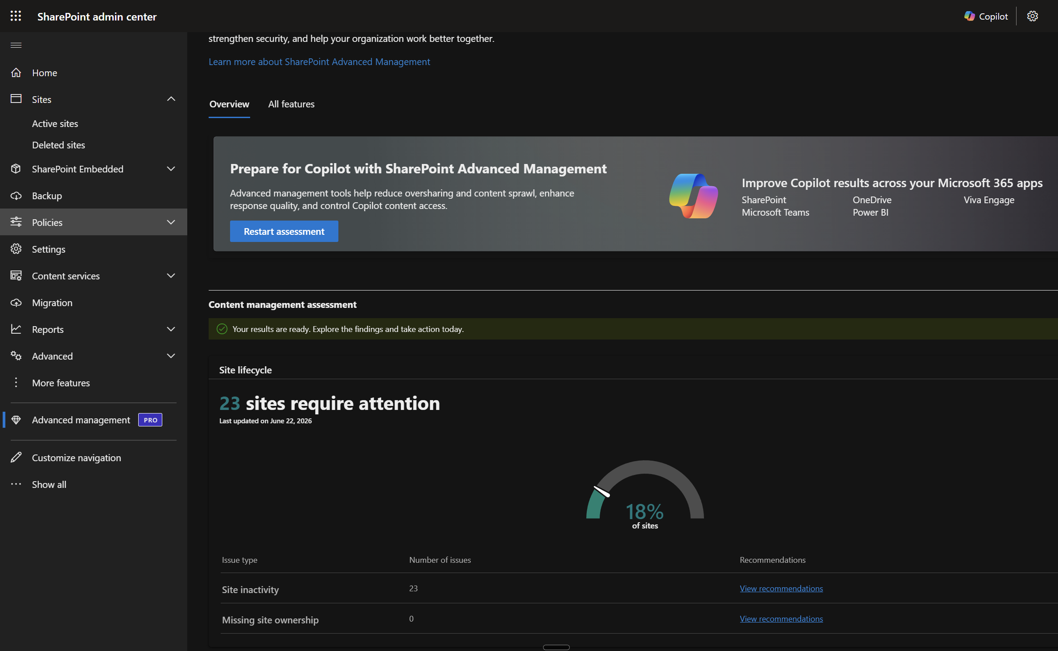The image size is (1058, 651).
Task: Expand the Content services chevron
Action: [x=171, y=276]
